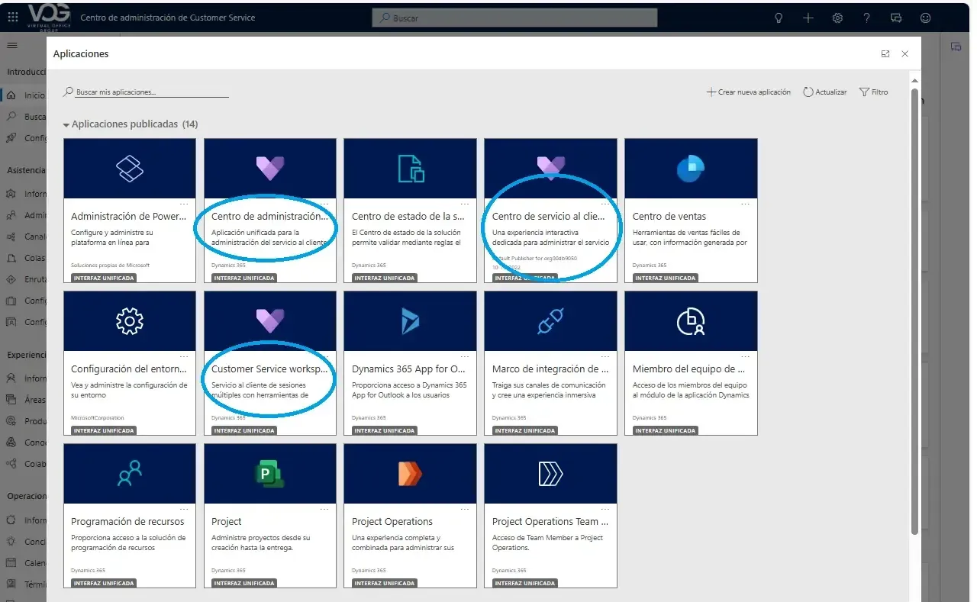Click Crear nueva aplicación
This screenshot has width=977, height=602.
[x=748, y=92]
